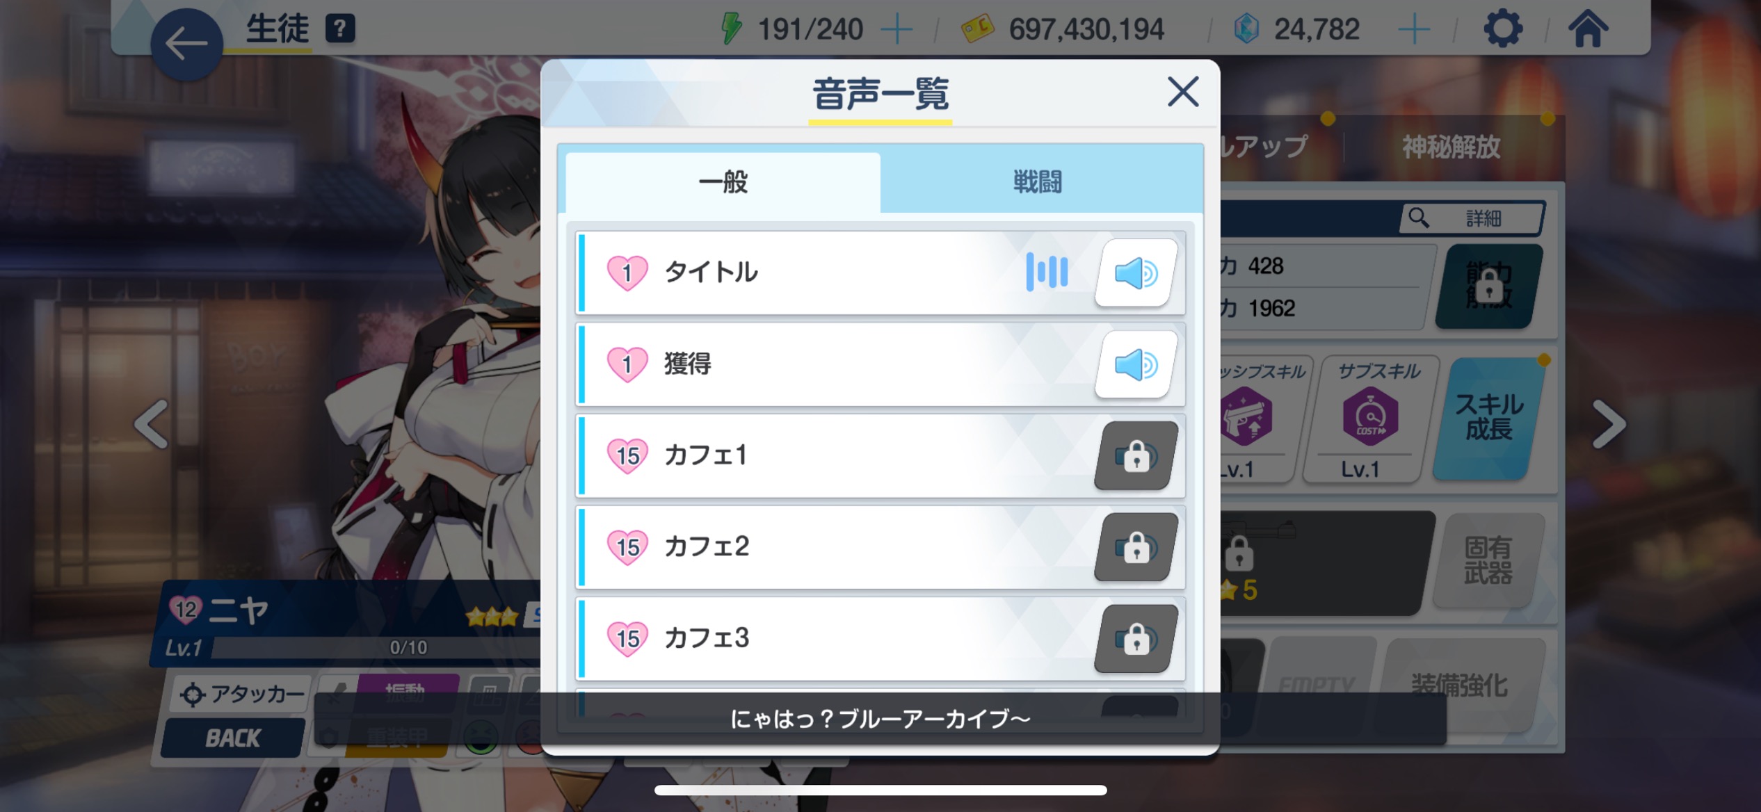The width and height of the screenshot is (1761, 812).
Task: Tap the サブスキル hexagon icon
Action: point(1370,416)
